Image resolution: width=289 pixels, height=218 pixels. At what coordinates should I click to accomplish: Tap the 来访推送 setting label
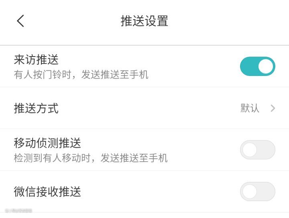click(36, 60)
